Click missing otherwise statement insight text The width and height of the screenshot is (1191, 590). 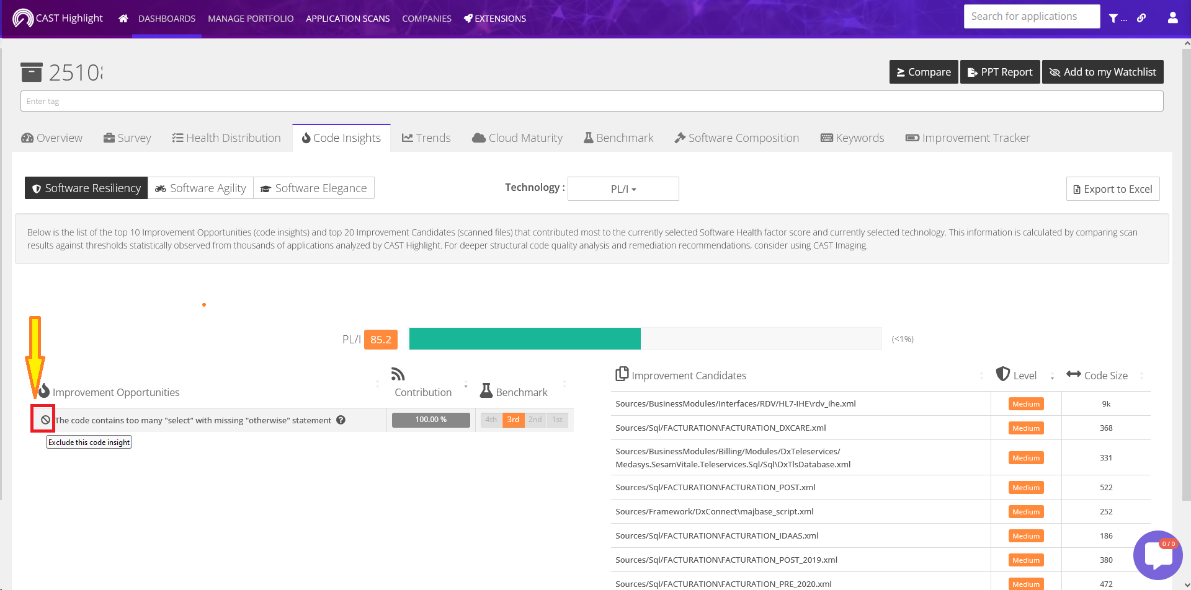click(x=194, y=420)
